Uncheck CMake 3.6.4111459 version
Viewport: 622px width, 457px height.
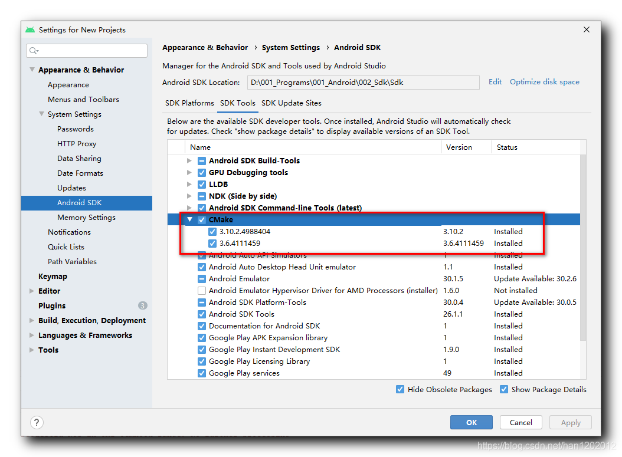[212, 244]
